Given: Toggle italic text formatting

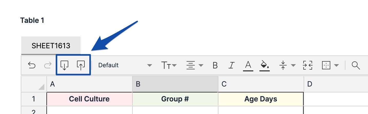Looking at the screenshot, I should (231, 65).
